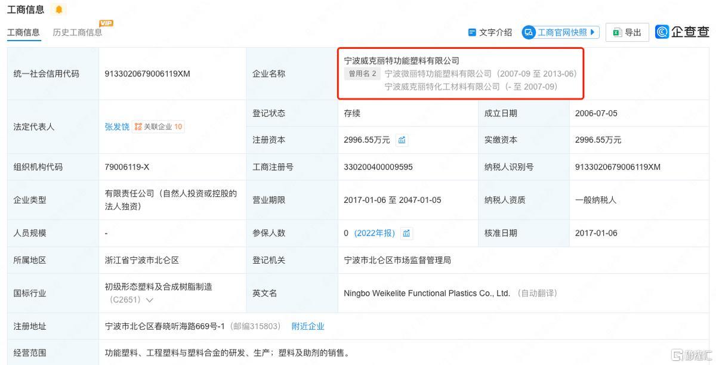The height and width of the screenshot is (365, 716).
Task: Click enterprise type 有限责任公司 text
Action: tap(171, 200)
